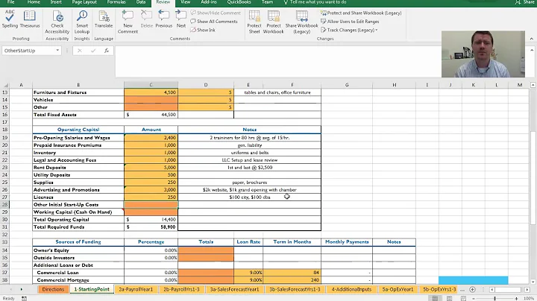Image resolution: width=537 pixels, height=301 pixels.
Task: Open Smart Lookup
Action: tap(82, 22)
